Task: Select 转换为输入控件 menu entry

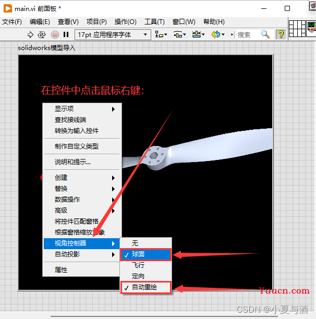Action: 82,131
